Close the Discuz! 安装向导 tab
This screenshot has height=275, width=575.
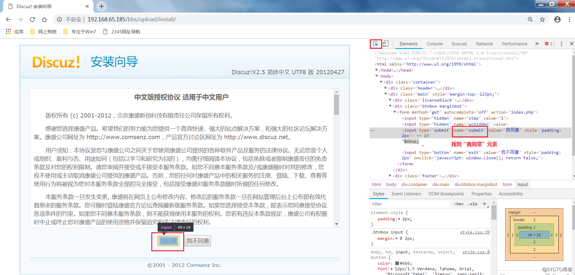click(x=87, y=6)
